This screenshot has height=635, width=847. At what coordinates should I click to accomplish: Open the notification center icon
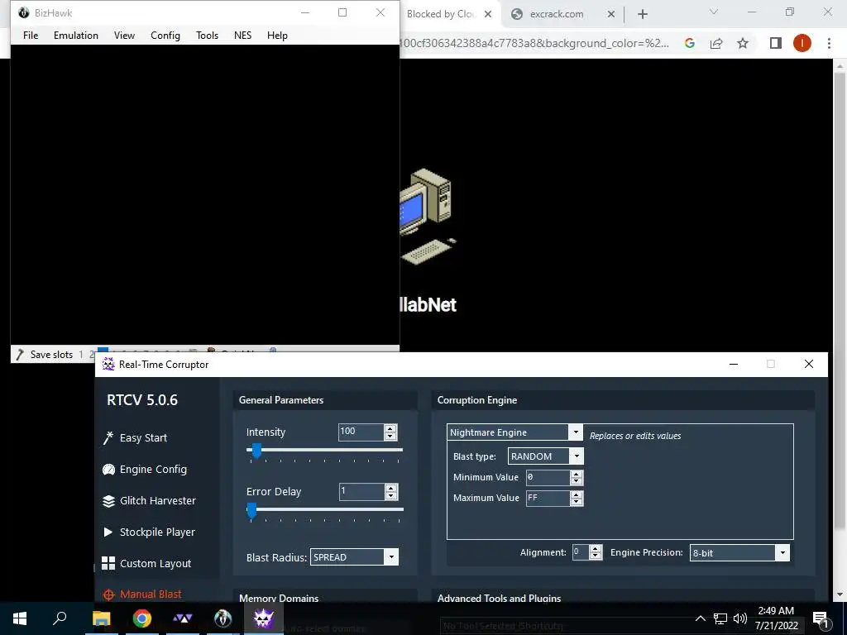point(820,618)
